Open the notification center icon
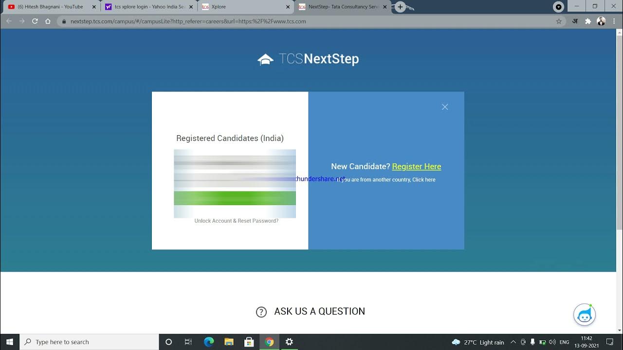 click(610, 342)
